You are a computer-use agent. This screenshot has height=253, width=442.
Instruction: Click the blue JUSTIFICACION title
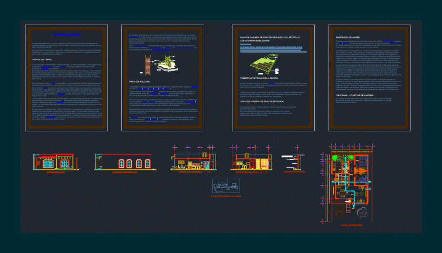click(x=66, y=35)
